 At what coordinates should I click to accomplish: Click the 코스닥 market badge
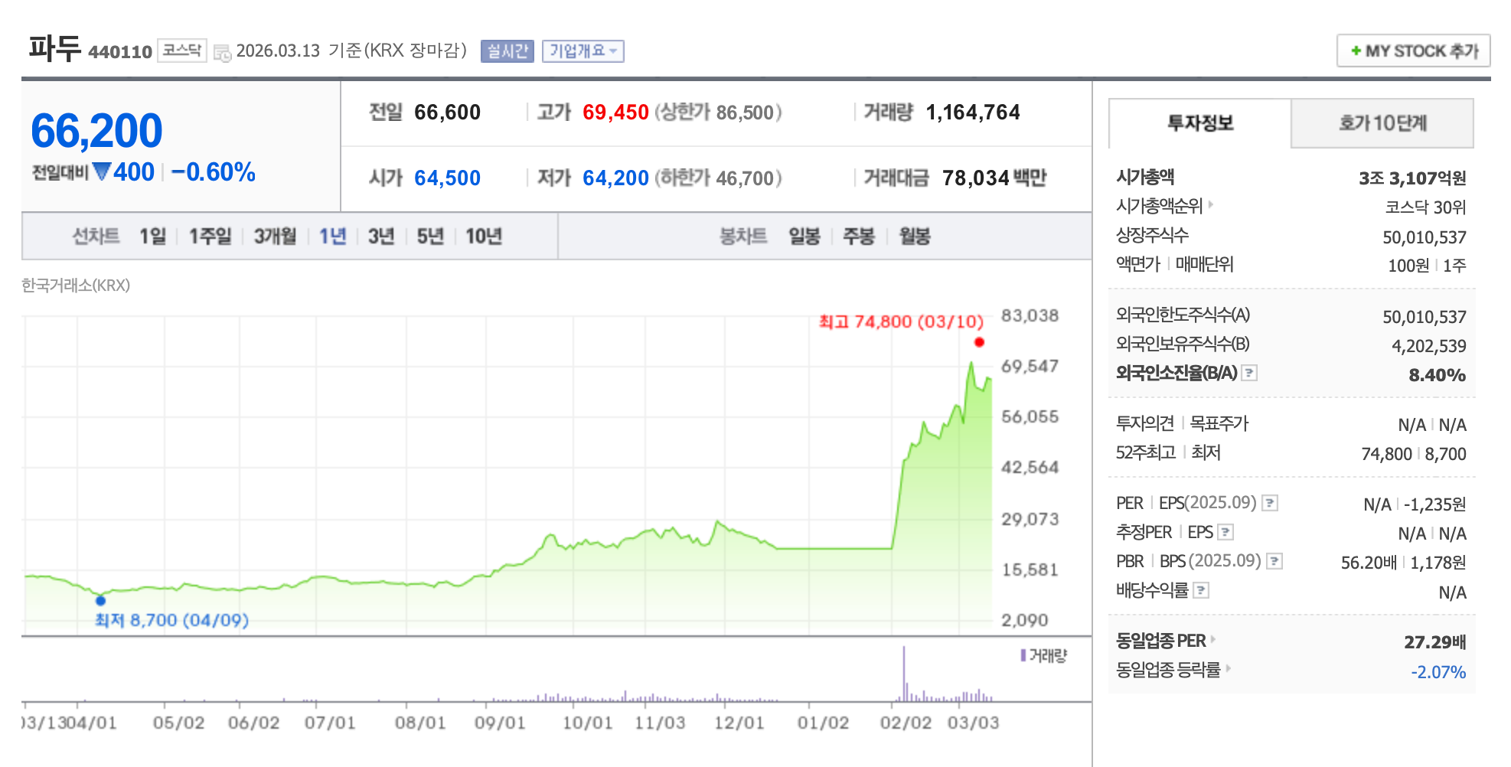[182, 51]
